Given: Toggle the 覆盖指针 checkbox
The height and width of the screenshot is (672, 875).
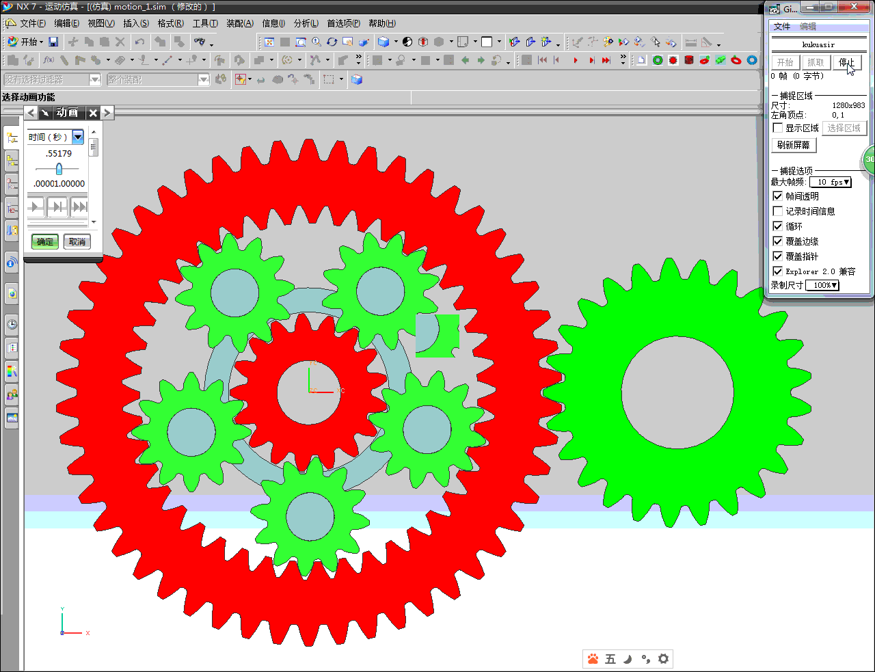Looking at the screenshot, I should [x=778, y=256].
